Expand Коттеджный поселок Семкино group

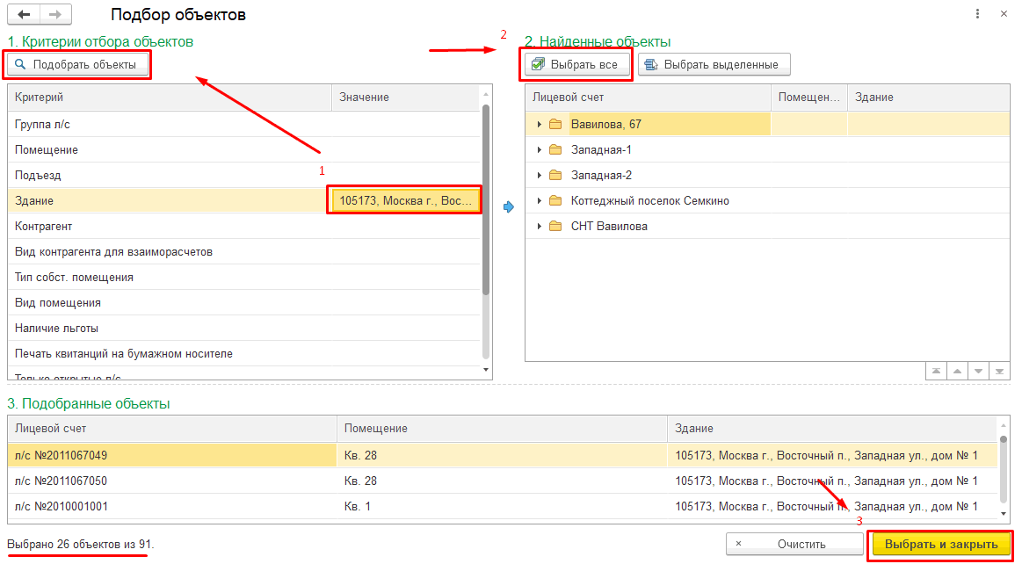[540, 201]
